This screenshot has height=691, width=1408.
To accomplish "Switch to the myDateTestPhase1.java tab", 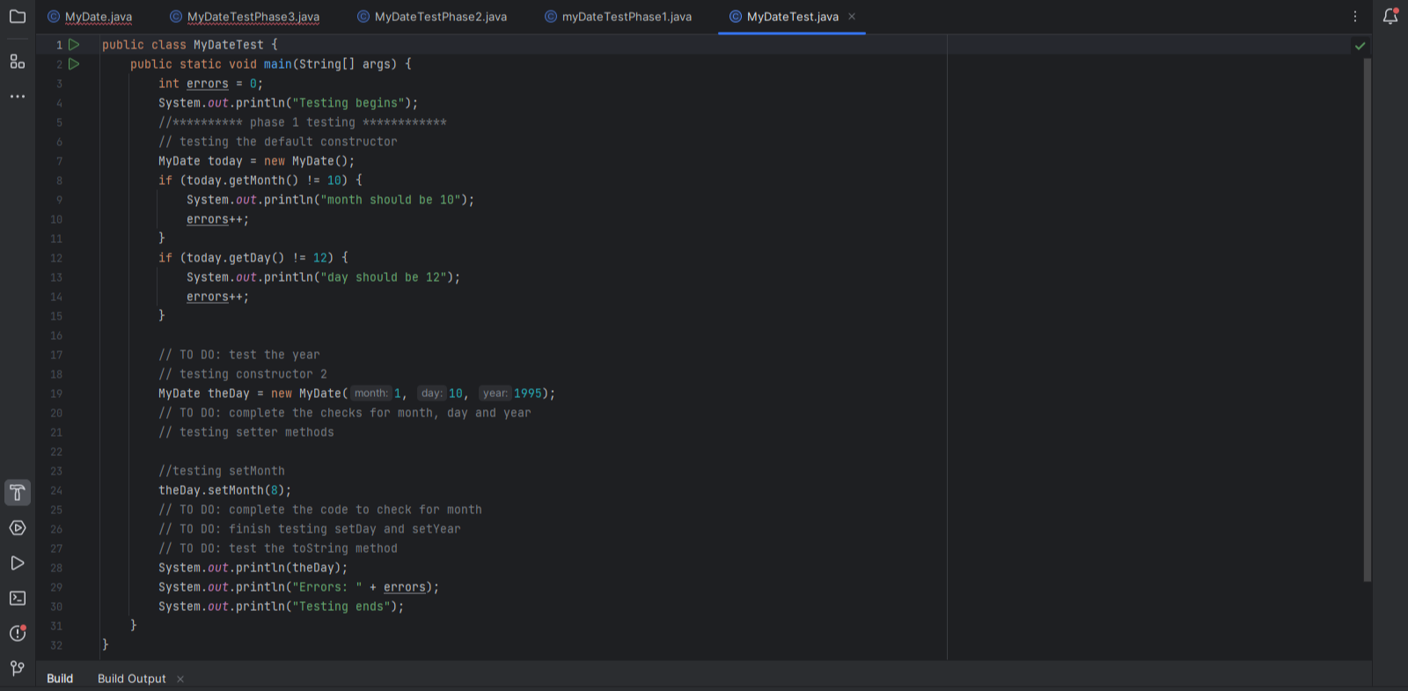I will tap(618, 17).
